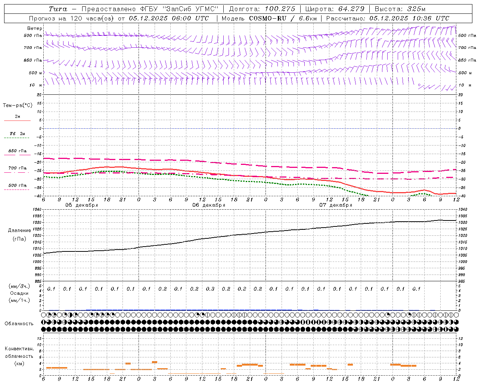
Task: Click "Прогноз на 120 часа(ов)" forecast line
Action: click(x=71, y=18)
